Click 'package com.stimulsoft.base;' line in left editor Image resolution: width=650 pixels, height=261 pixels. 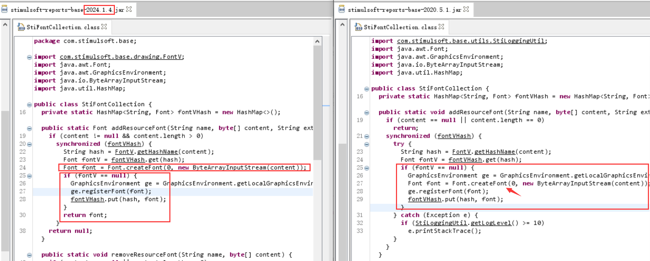click(85, 41)
